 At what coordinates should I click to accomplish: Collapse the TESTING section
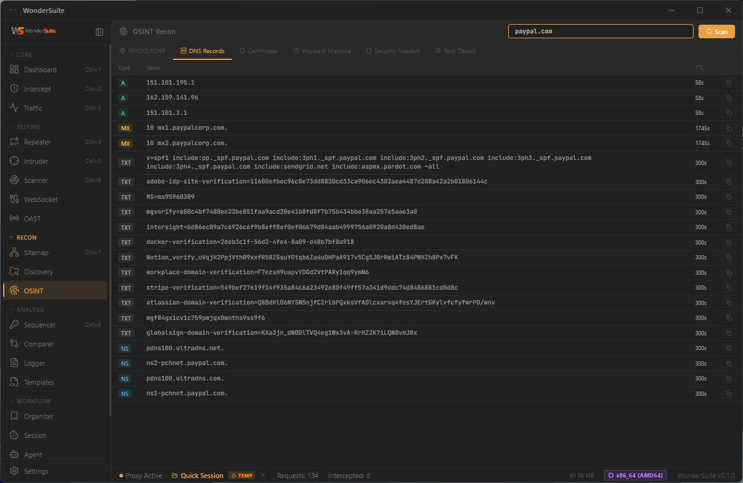26,127
